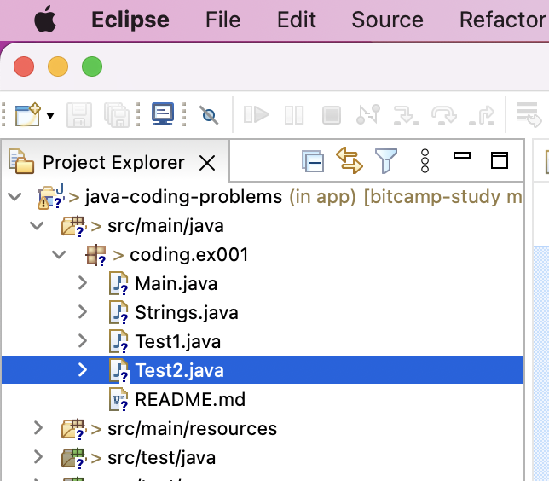Image resolution: width=549 pixels, height=481 pixels.
Task: Click the Terminate debug icon
Action: pyautogui.click(x=332, y=115)
